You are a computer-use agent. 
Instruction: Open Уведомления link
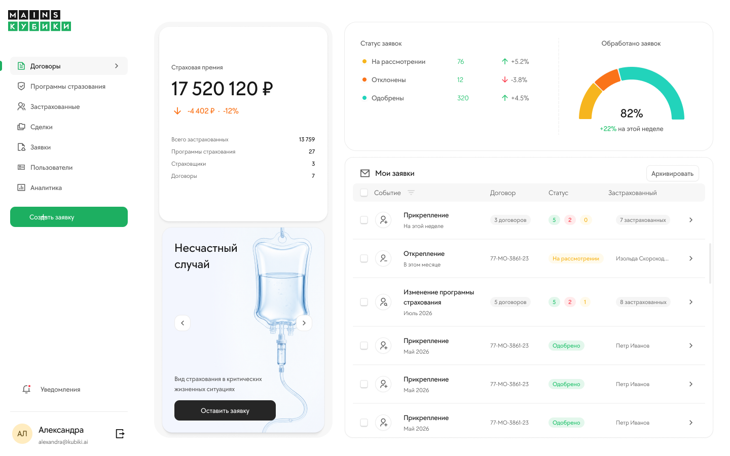pyautogui.click(x=60, y=389)
